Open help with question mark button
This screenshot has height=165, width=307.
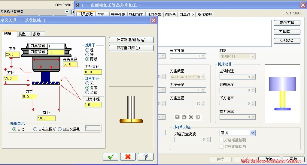[145, 157]
